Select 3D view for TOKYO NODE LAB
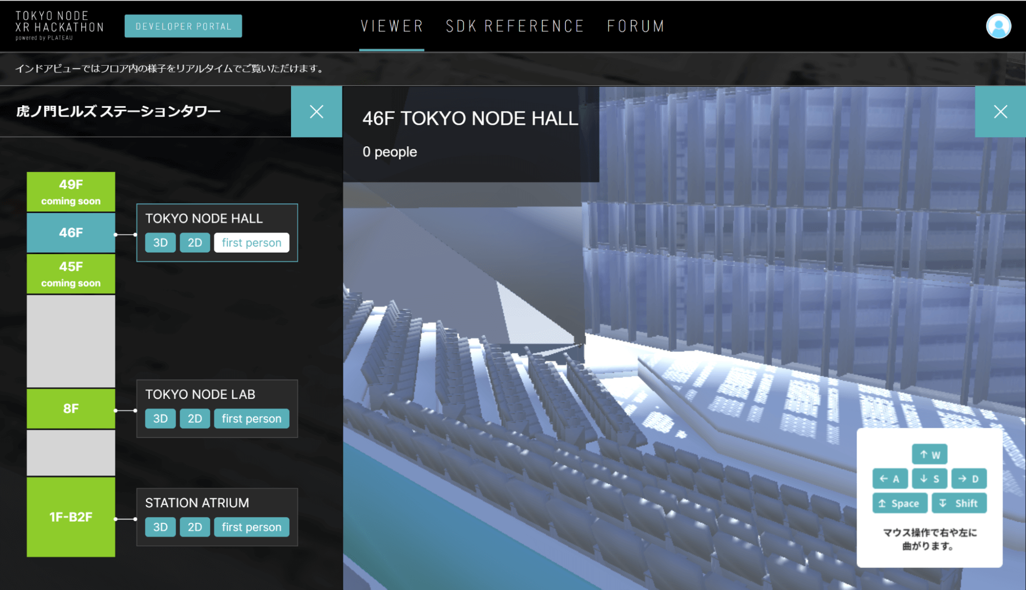The width and height of the screenshot is (1026, 590). tap(160, 418)
